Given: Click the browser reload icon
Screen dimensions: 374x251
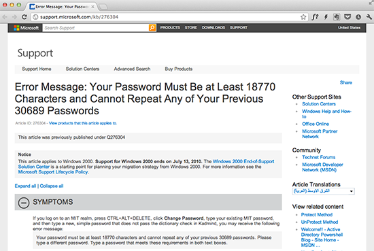Looking at the screenshot, I should [x=24, y=17].
